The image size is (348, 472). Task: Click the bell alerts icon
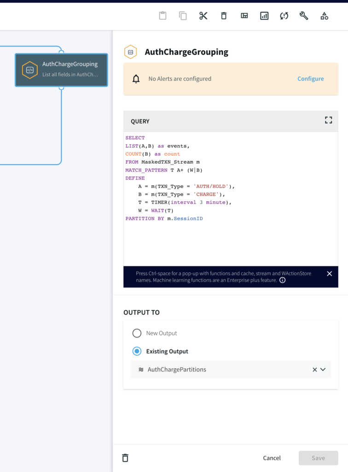click(136, 79)
